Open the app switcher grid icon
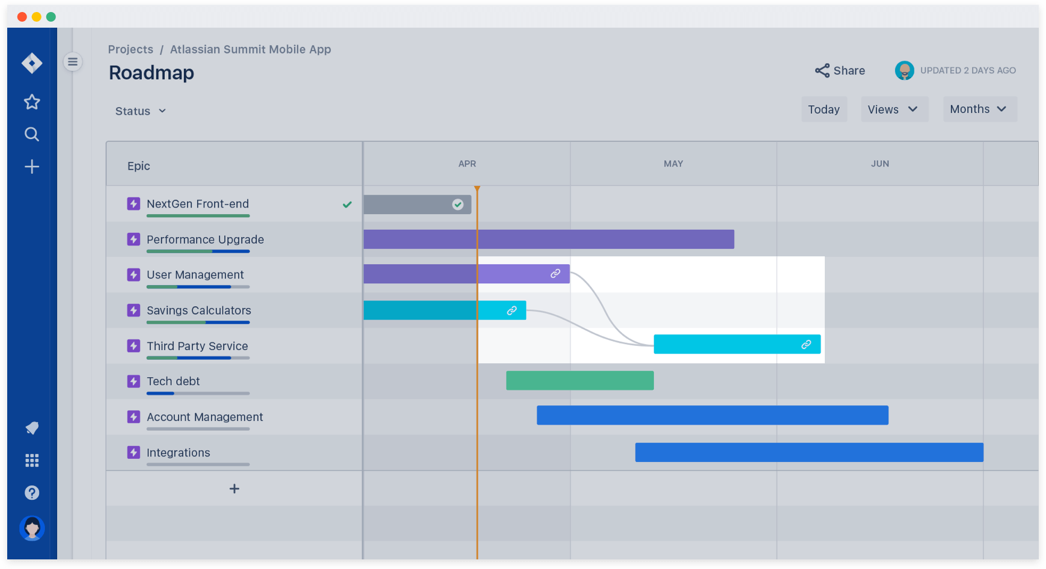 coord(31,461)
